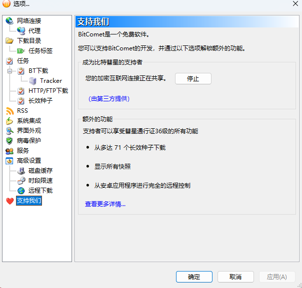
Task: Click the folder-arrow icon beside 系统集成
Action: (9, 121)
